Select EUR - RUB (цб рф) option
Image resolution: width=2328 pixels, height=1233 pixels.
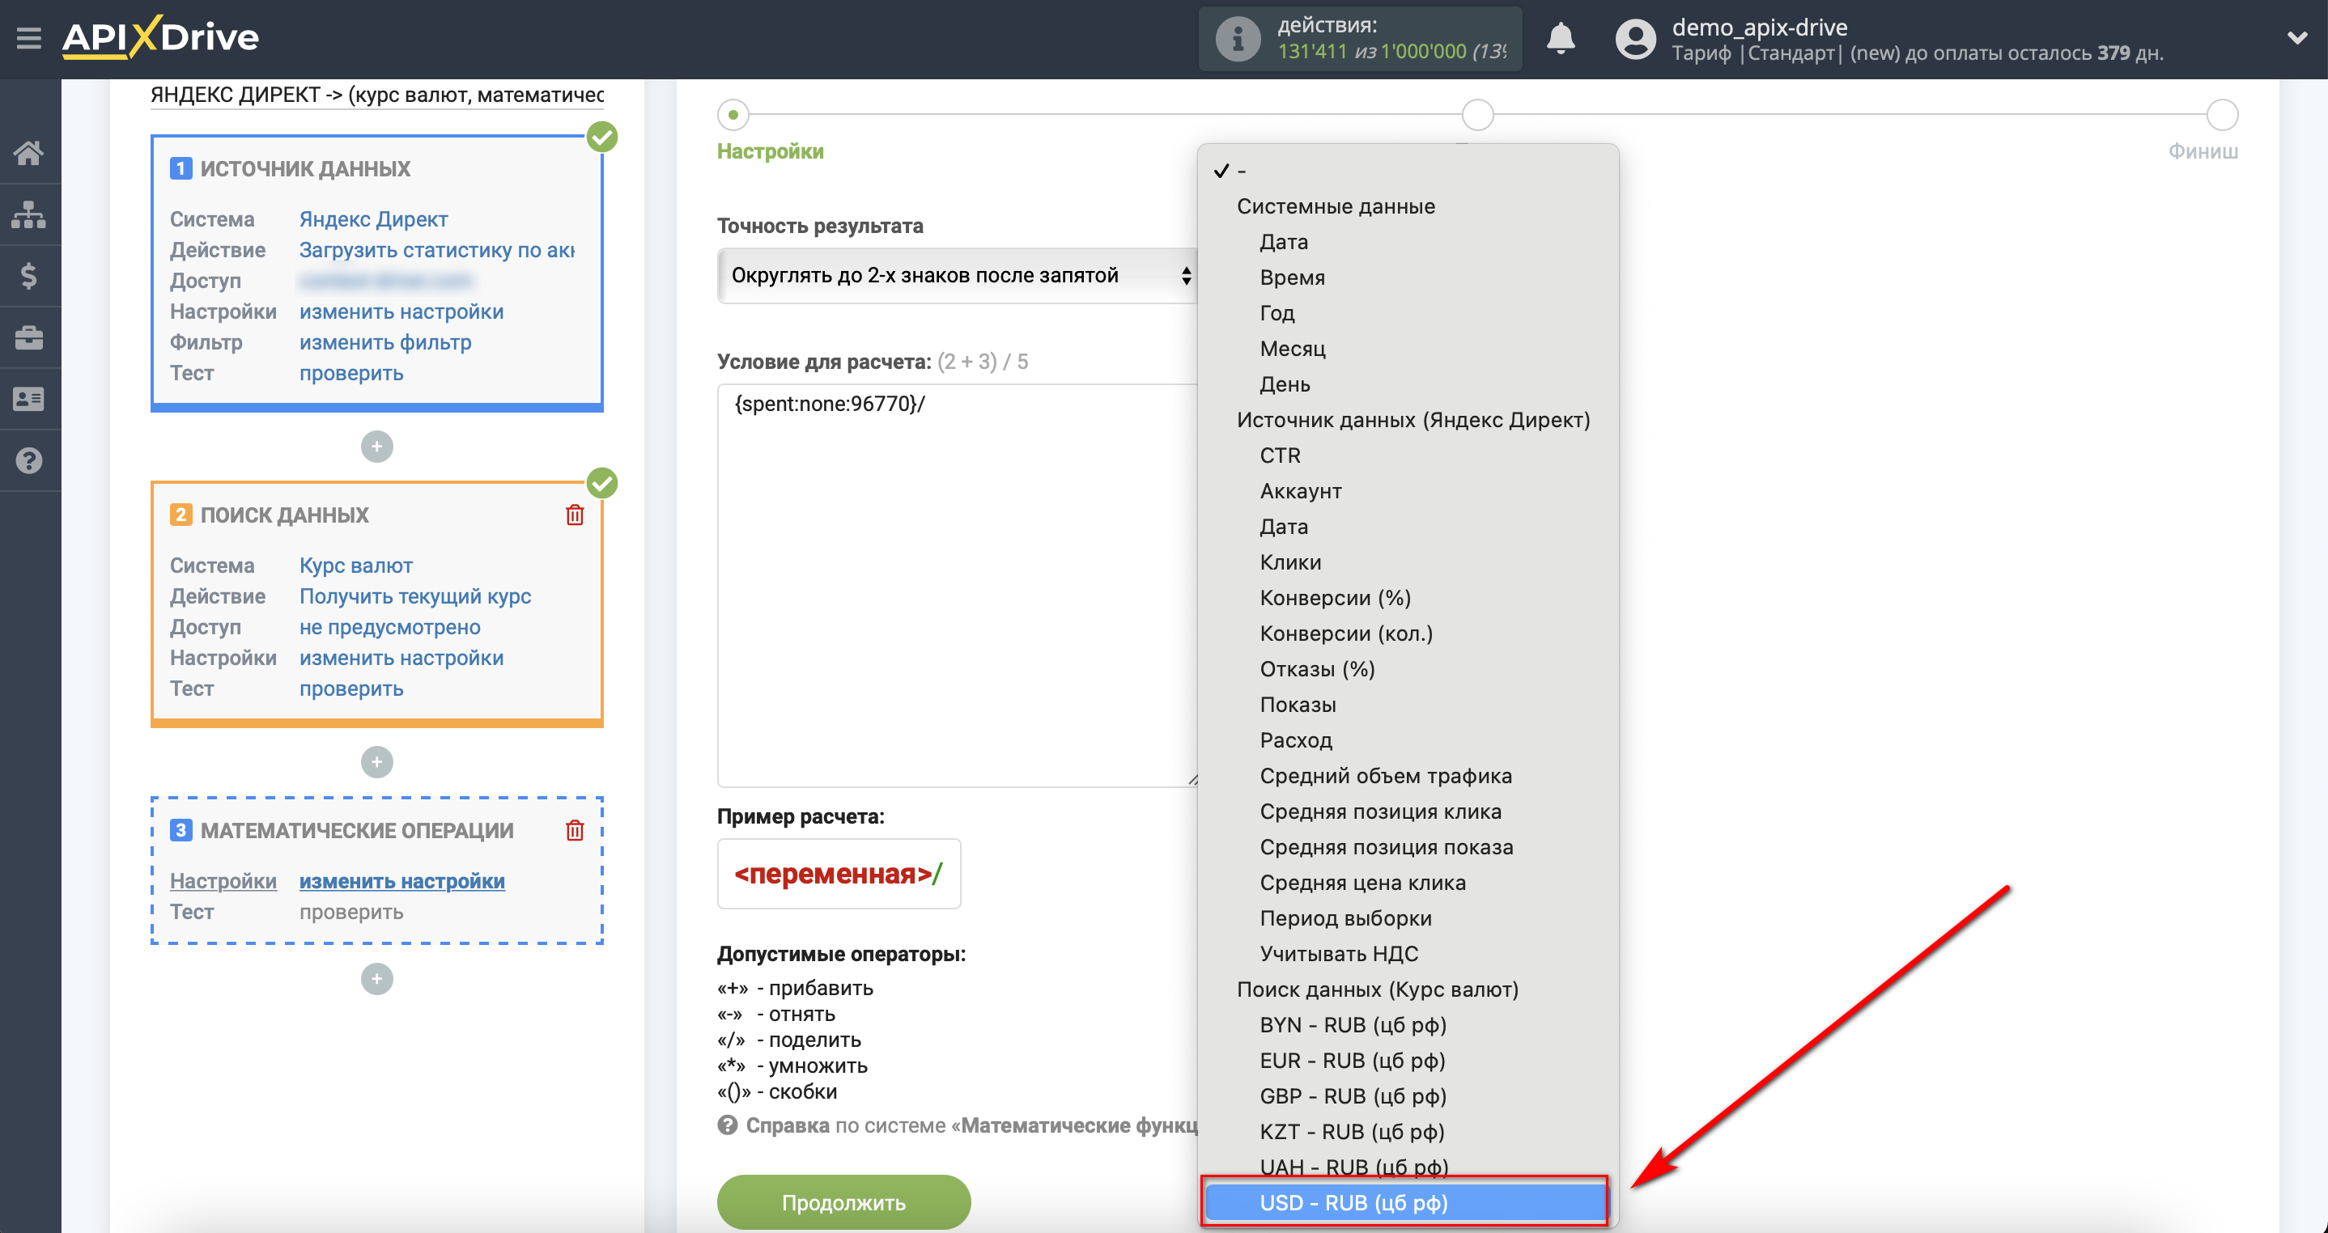pyautogui.click(x=1408, y=1061)
